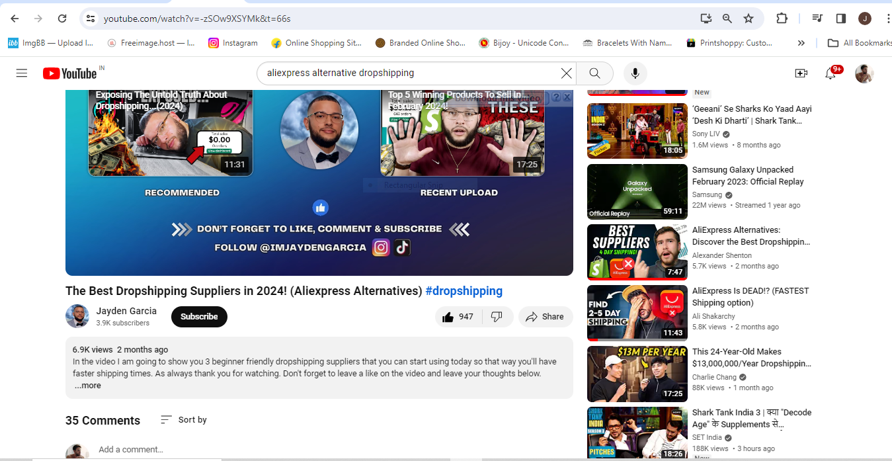Viewport: 892px width, 461px height.
Task: Click the install app icon in address bar
Action: click(x=706, y=19)
